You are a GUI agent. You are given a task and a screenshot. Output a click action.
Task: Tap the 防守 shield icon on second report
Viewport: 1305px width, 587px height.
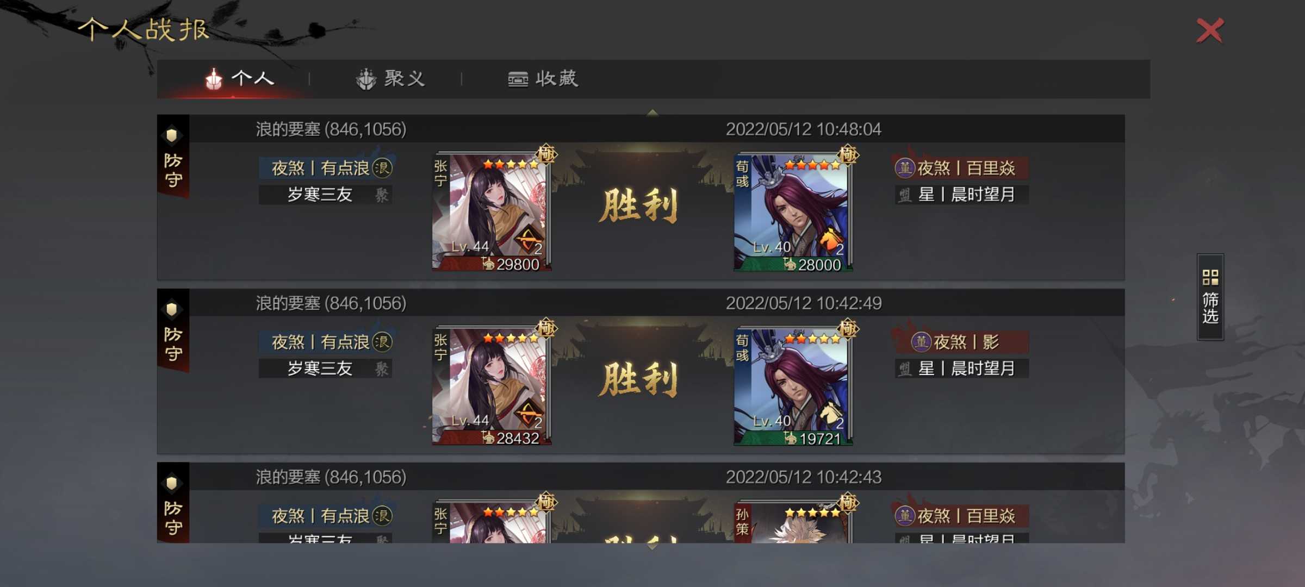click(x=172, y=309)
